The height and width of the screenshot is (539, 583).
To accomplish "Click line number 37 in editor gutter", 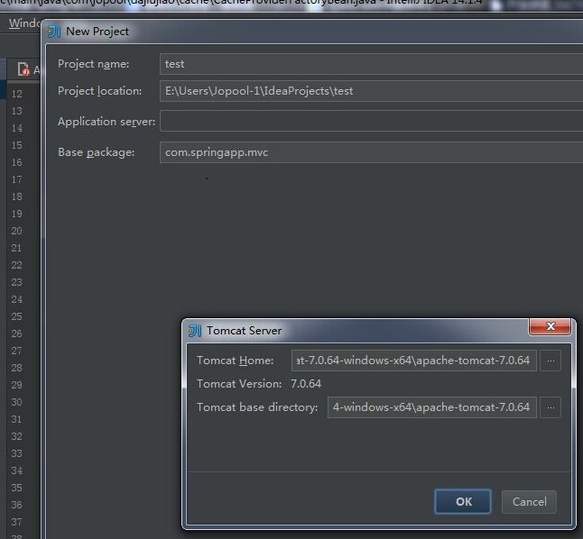I will tap(17, 522).
